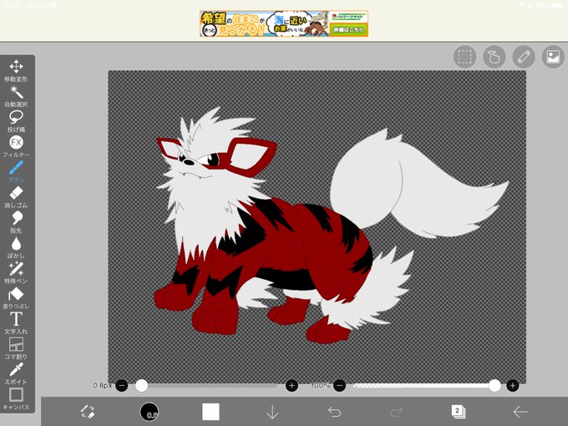
Task: Select the Eyedropper (スポイト) tool
Action: [x=17, y=373]
